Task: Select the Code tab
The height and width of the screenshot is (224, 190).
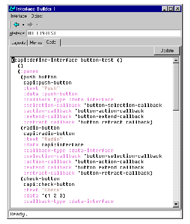Action: point(52,42)
